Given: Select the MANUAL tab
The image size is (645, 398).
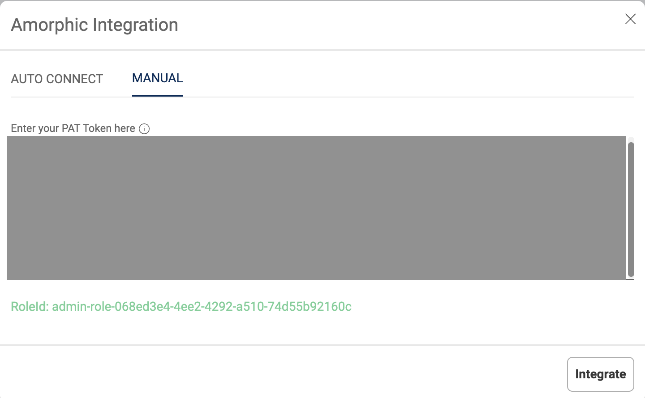Looking at the screenshot, I should point(158,78).
